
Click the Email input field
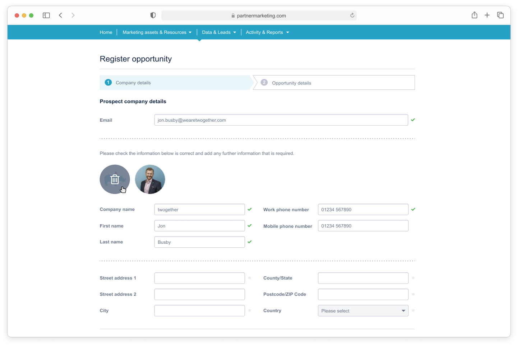click(x=281, y=120)
